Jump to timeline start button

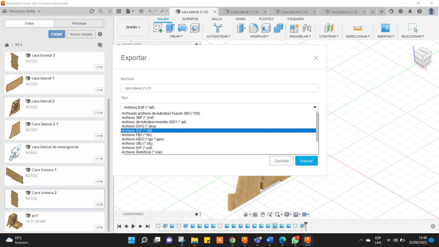click(x=119, y=226)
